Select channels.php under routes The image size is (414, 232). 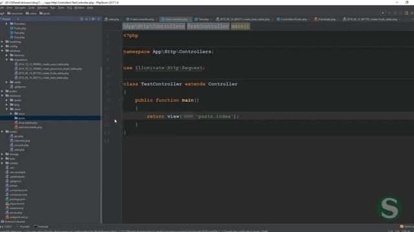[x=20, y=140]
